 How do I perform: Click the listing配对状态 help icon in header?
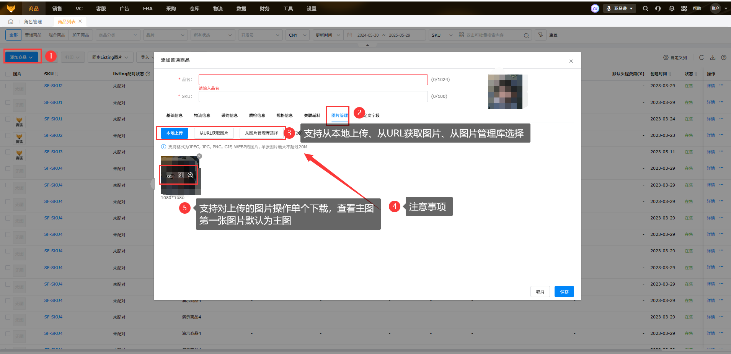point(148,74)
